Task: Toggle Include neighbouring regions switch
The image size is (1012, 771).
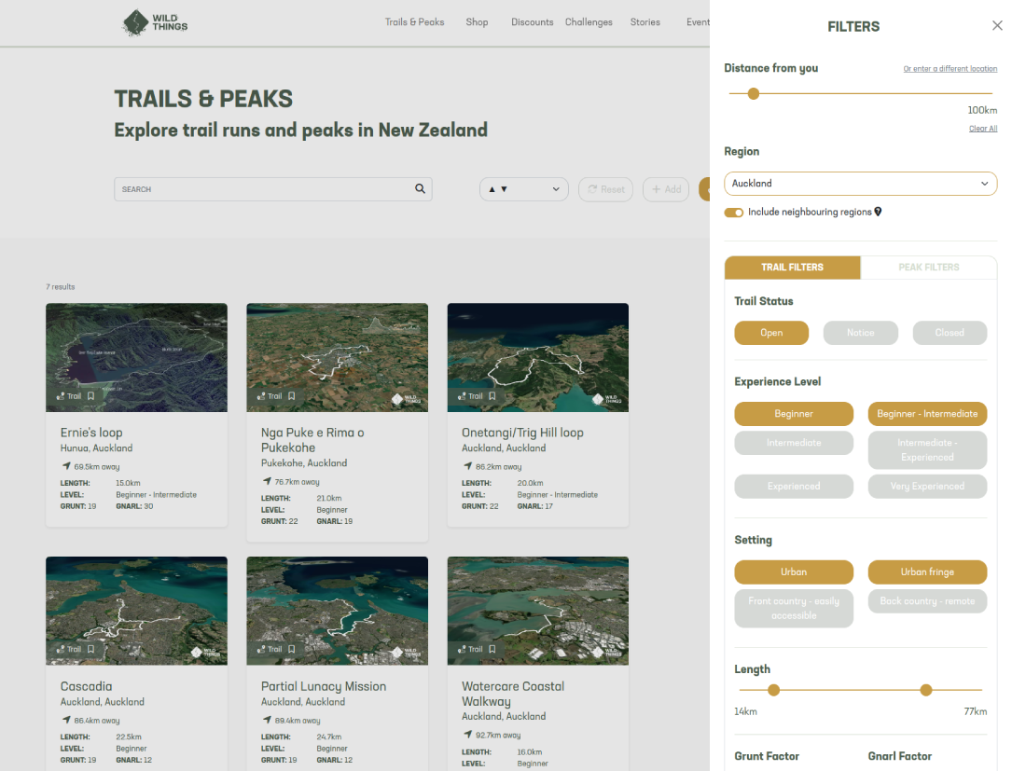Action: coord(734,213)
